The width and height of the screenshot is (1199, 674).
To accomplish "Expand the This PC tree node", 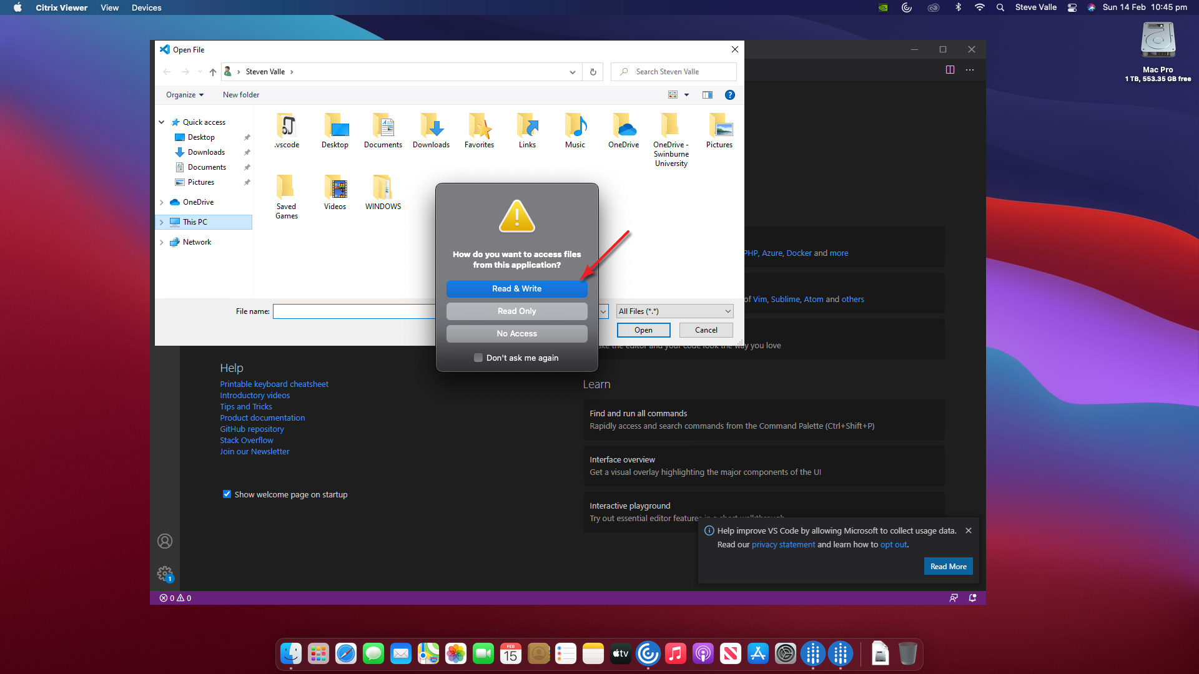I will [x=162, y=222].
